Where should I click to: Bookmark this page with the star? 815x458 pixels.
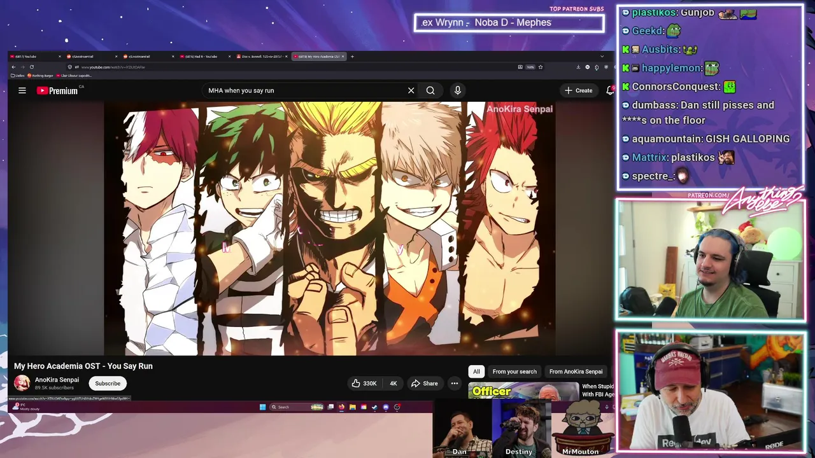[x=541, y=67]
